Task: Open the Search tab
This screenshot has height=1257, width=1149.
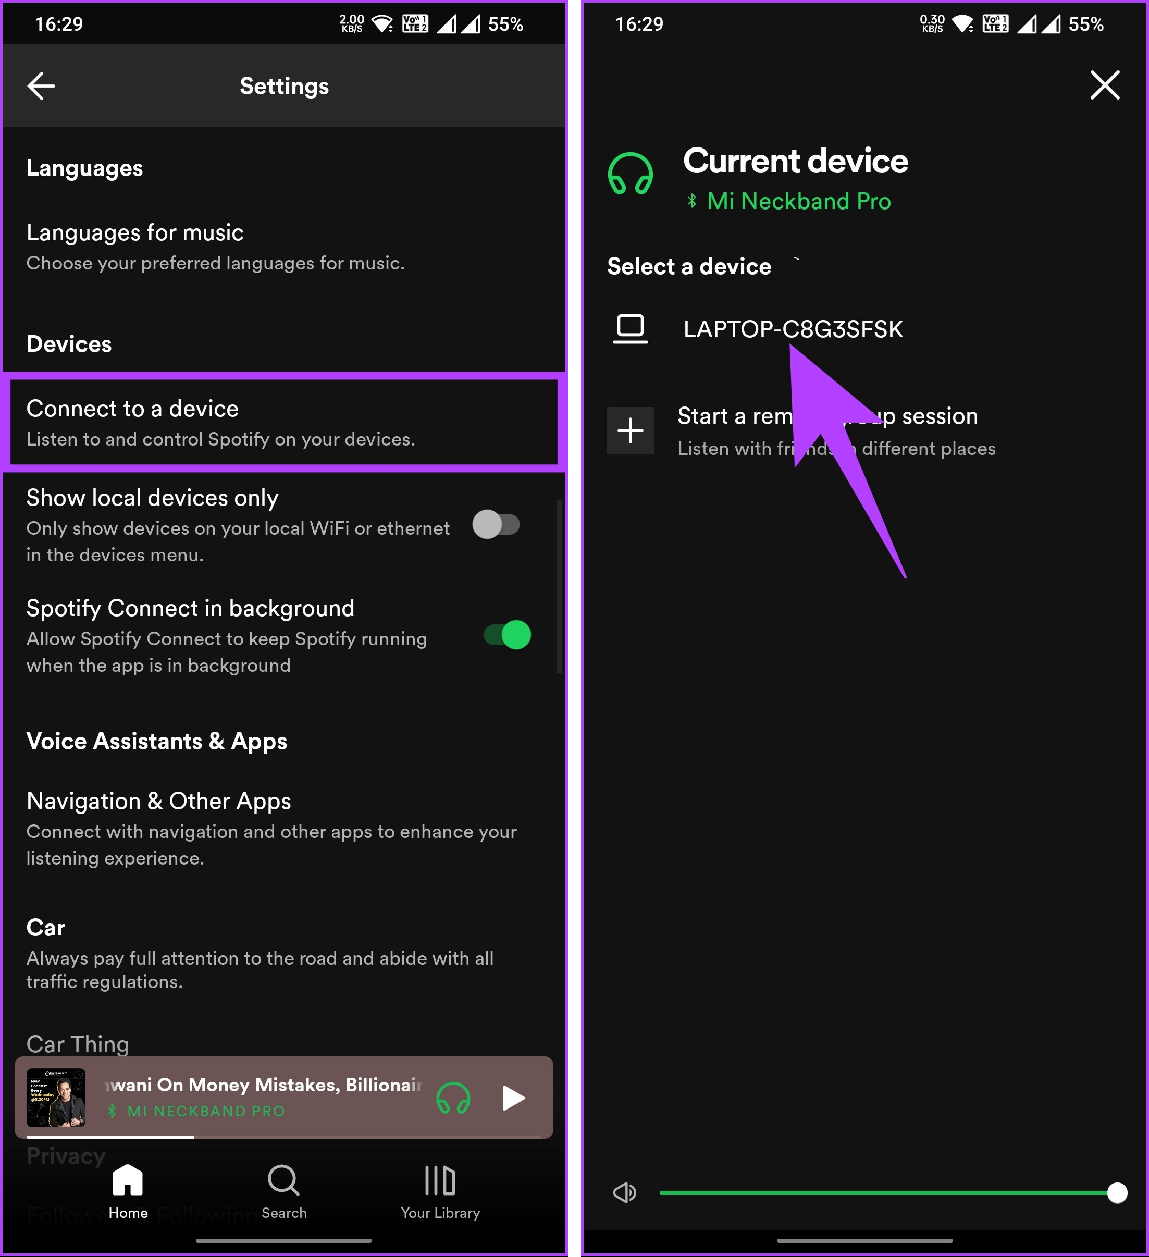Action: click(x=283, y=1191)
